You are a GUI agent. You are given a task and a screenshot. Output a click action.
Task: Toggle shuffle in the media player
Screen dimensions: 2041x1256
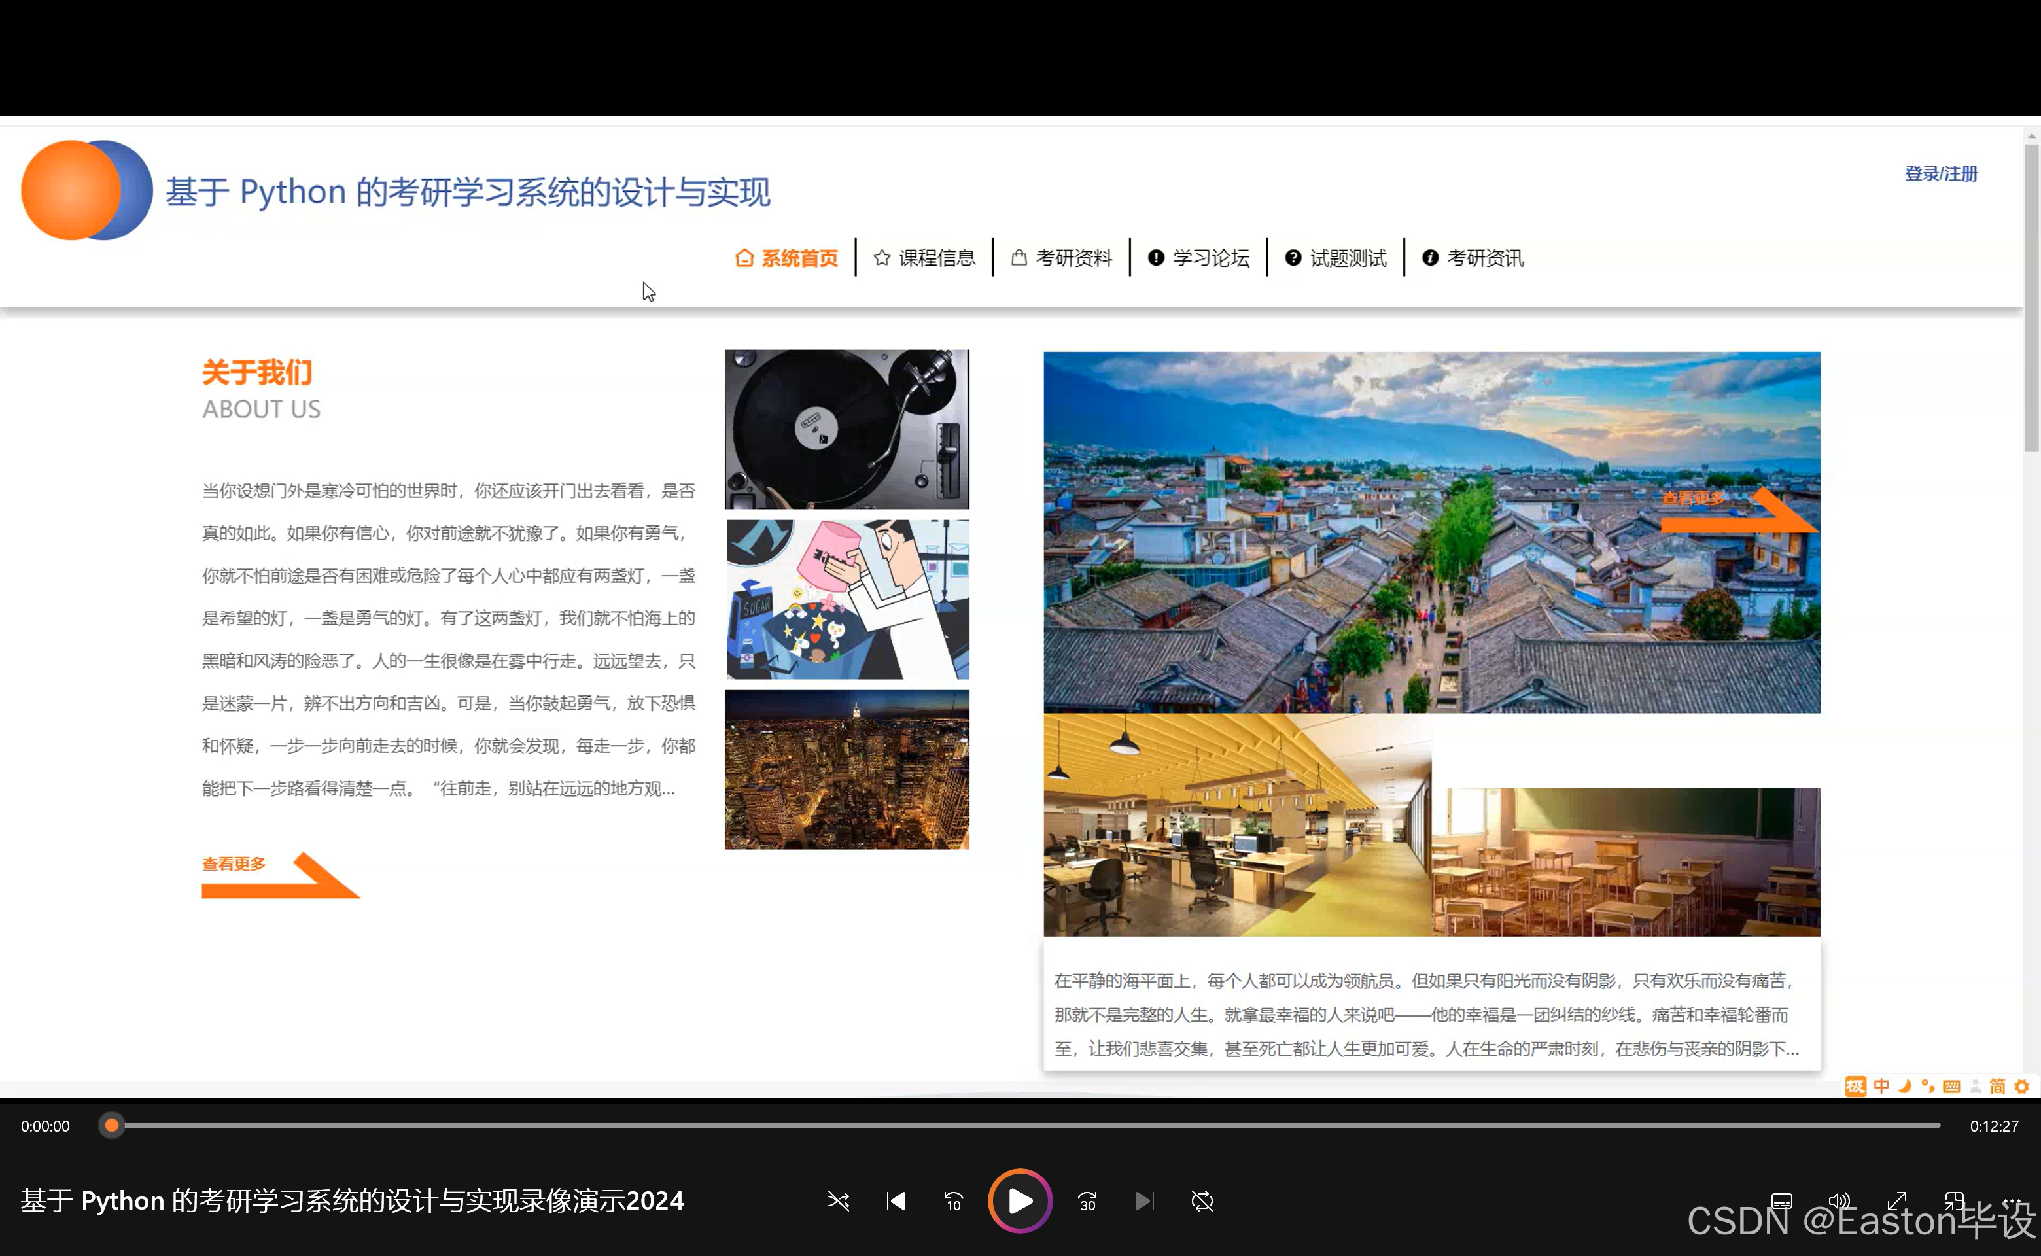[x=838, y=1201]
